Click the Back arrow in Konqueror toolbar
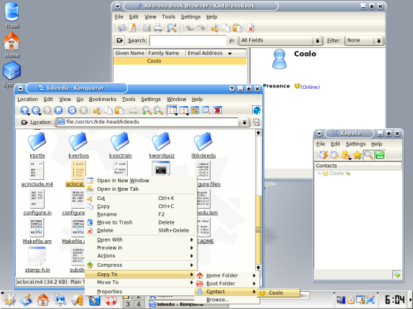This screenshot has width=413, height=309. tap(36, 110)
